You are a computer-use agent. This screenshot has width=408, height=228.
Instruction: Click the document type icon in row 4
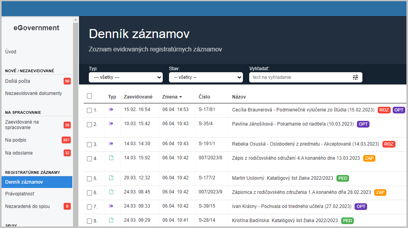(111, 158)
